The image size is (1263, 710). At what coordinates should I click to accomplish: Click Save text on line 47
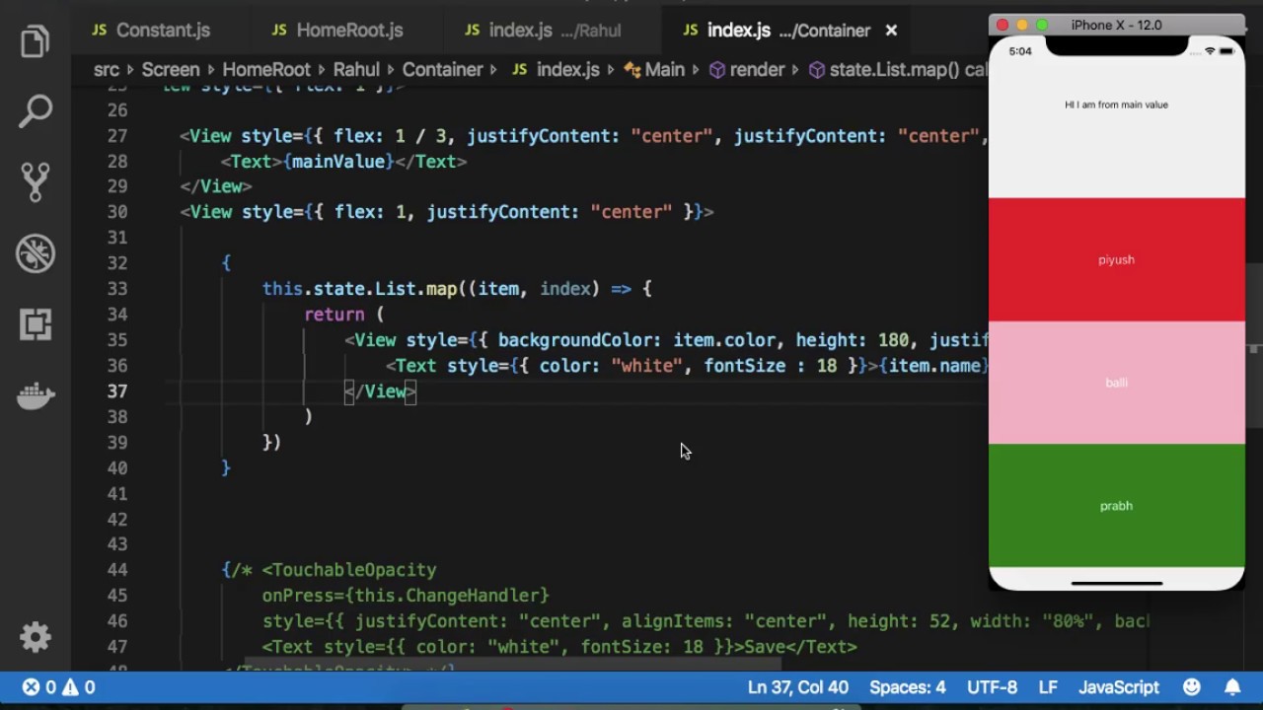click(764, 647)
